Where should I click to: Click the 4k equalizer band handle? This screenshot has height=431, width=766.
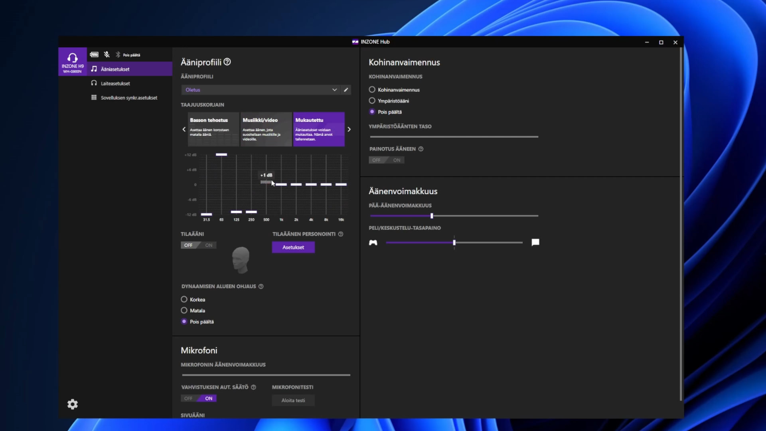311,184
